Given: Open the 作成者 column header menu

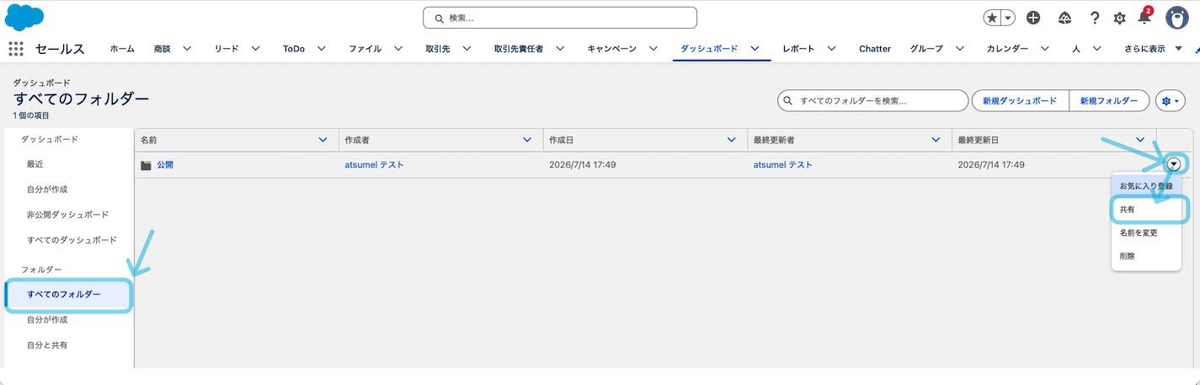Looking at the screenshot, I should click(x=527, y=140).
